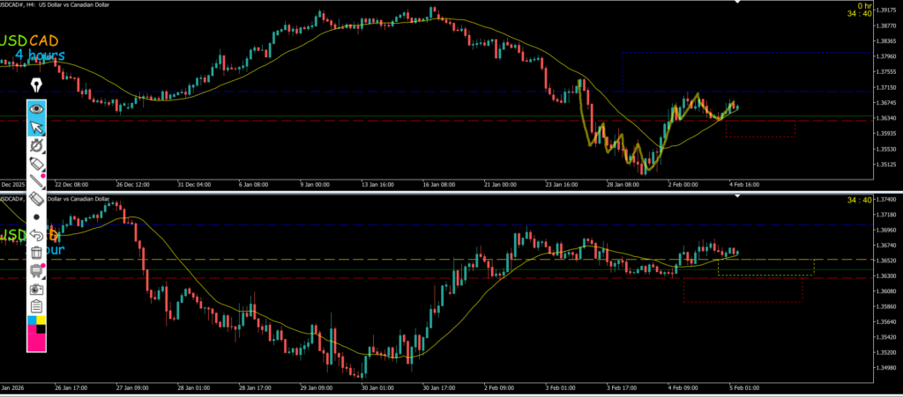Click the pen nib logo atop the drawing toolbar

(37, 85)
